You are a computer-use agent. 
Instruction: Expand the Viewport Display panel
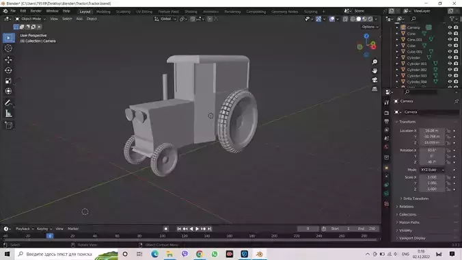click(412, 238)
